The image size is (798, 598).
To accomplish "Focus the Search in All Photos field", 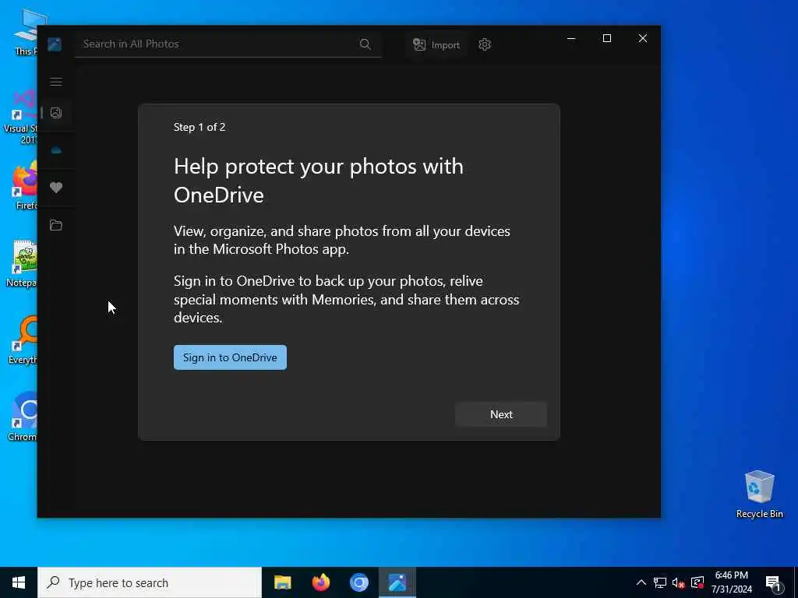I will 228,44.
